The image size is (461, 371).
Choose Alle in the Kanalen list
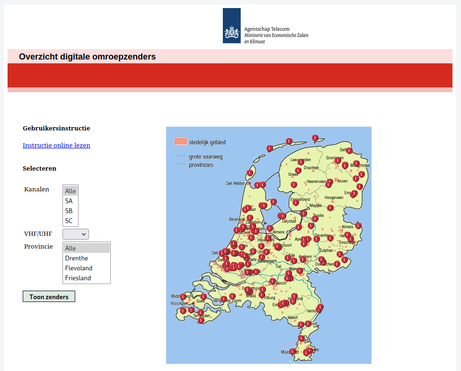pyautogui.click(x=70, y=191)
